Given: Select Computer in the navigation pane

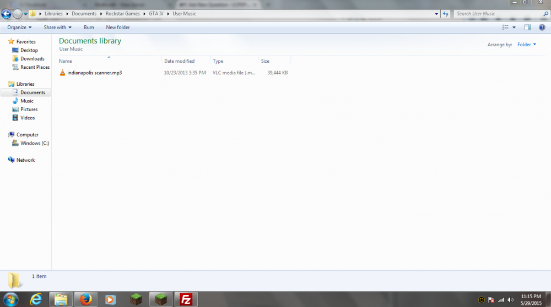Looking at the screenshot, I should click(x=27, y=134).
